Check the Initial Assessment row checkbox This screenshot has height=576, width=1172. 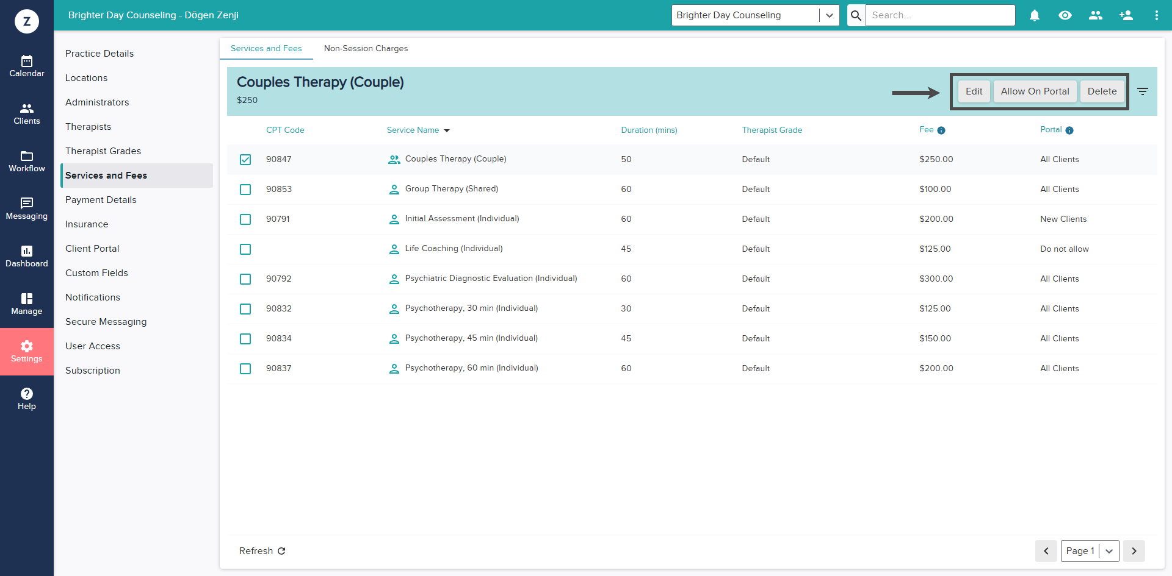pos(245,219)
